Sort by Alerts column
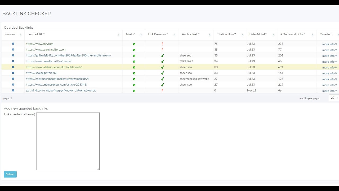Viewport: 339px width, 191px height. click(131, 34)
